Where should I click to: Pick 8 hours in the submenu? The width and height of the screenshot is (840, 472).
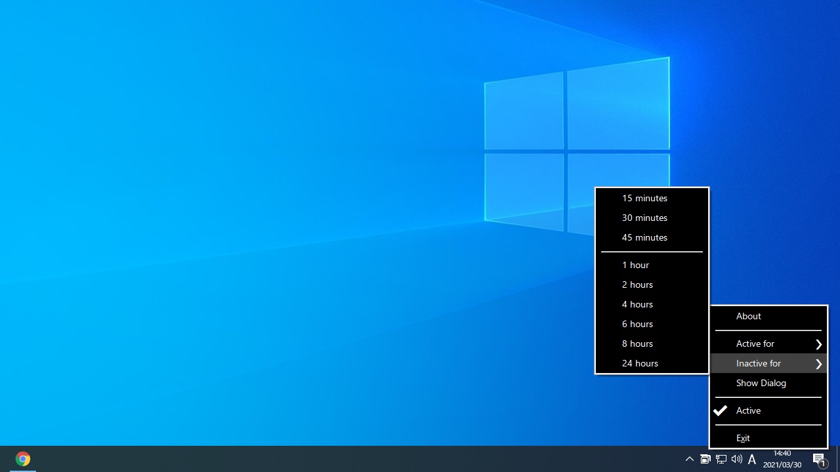coord(652,344)
